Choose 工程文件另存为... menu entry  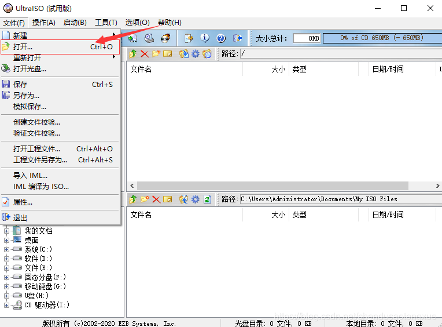(60, 160)
